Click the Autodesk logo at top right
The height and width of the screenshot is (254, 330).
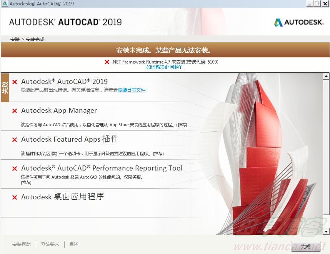[299, 22]
